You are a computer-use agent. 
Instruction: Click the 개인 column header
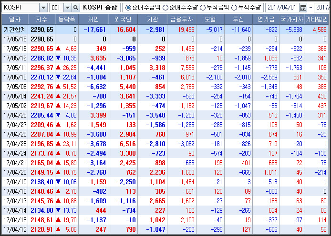[93, 20]
